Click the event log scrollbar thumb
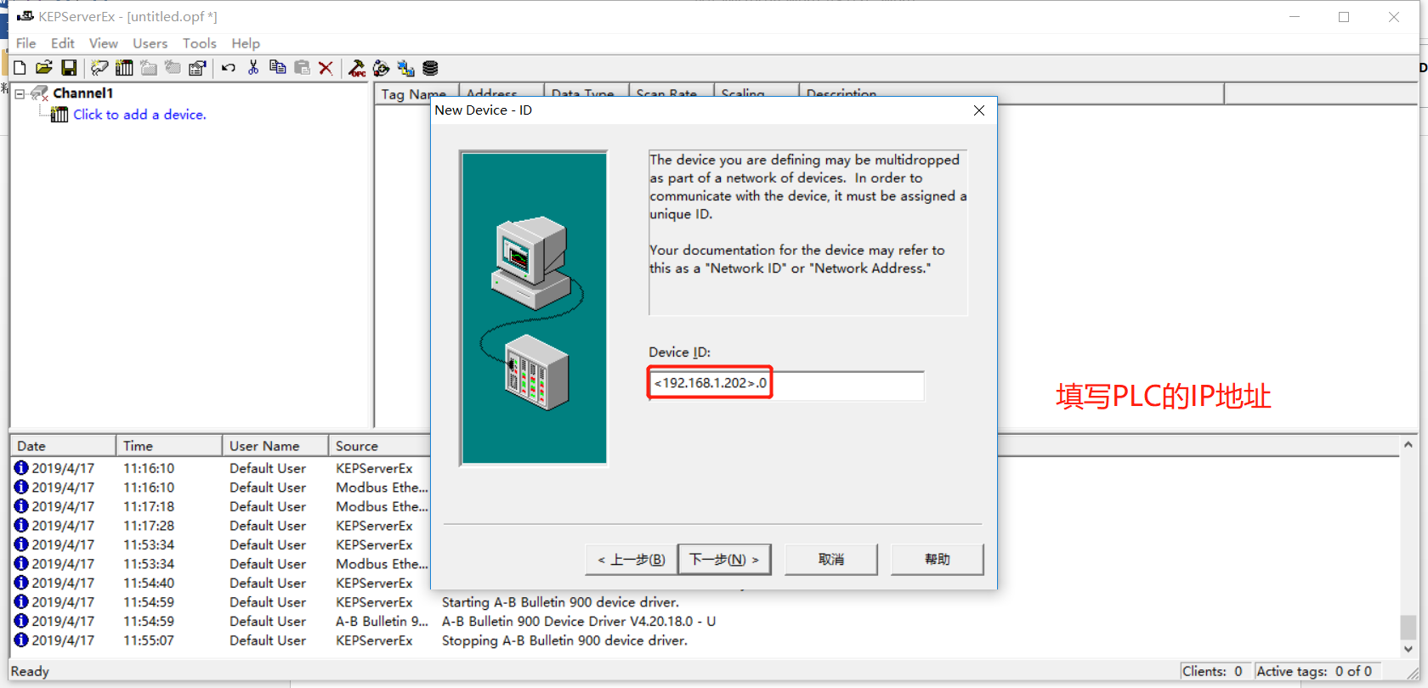Viewport: 1428px width, 688px height. point(1408,627)
